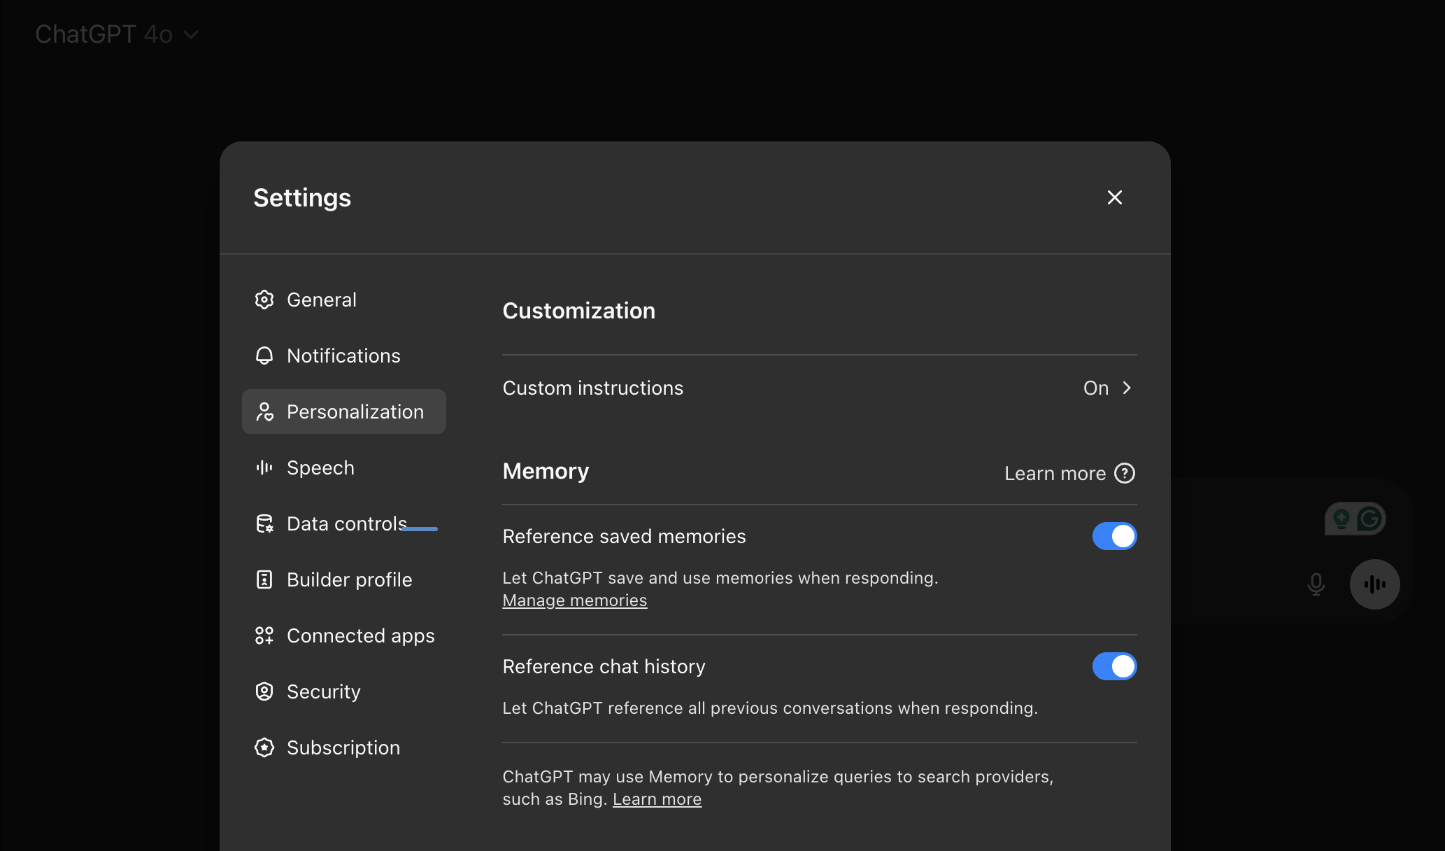
Task: Close the Settings dialog
Action: coord(1115,197)
